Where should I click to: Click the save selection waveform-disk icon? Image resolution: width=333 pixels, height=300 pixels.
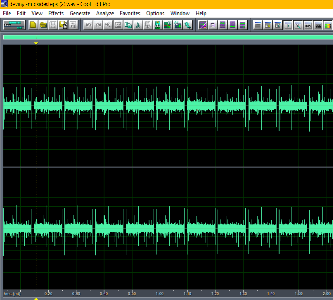(73, 25)
